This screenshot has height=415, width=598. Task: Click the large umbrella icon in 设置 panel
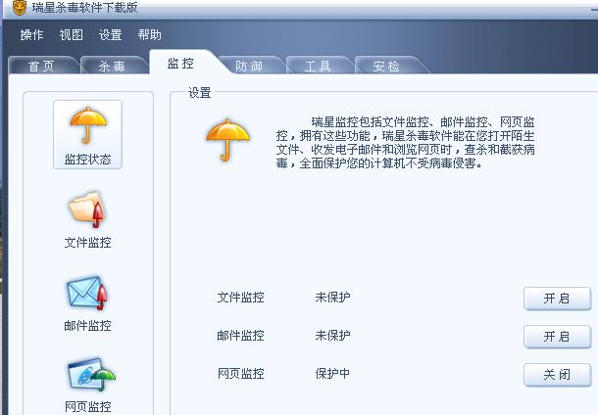click(x=227, y=140)
